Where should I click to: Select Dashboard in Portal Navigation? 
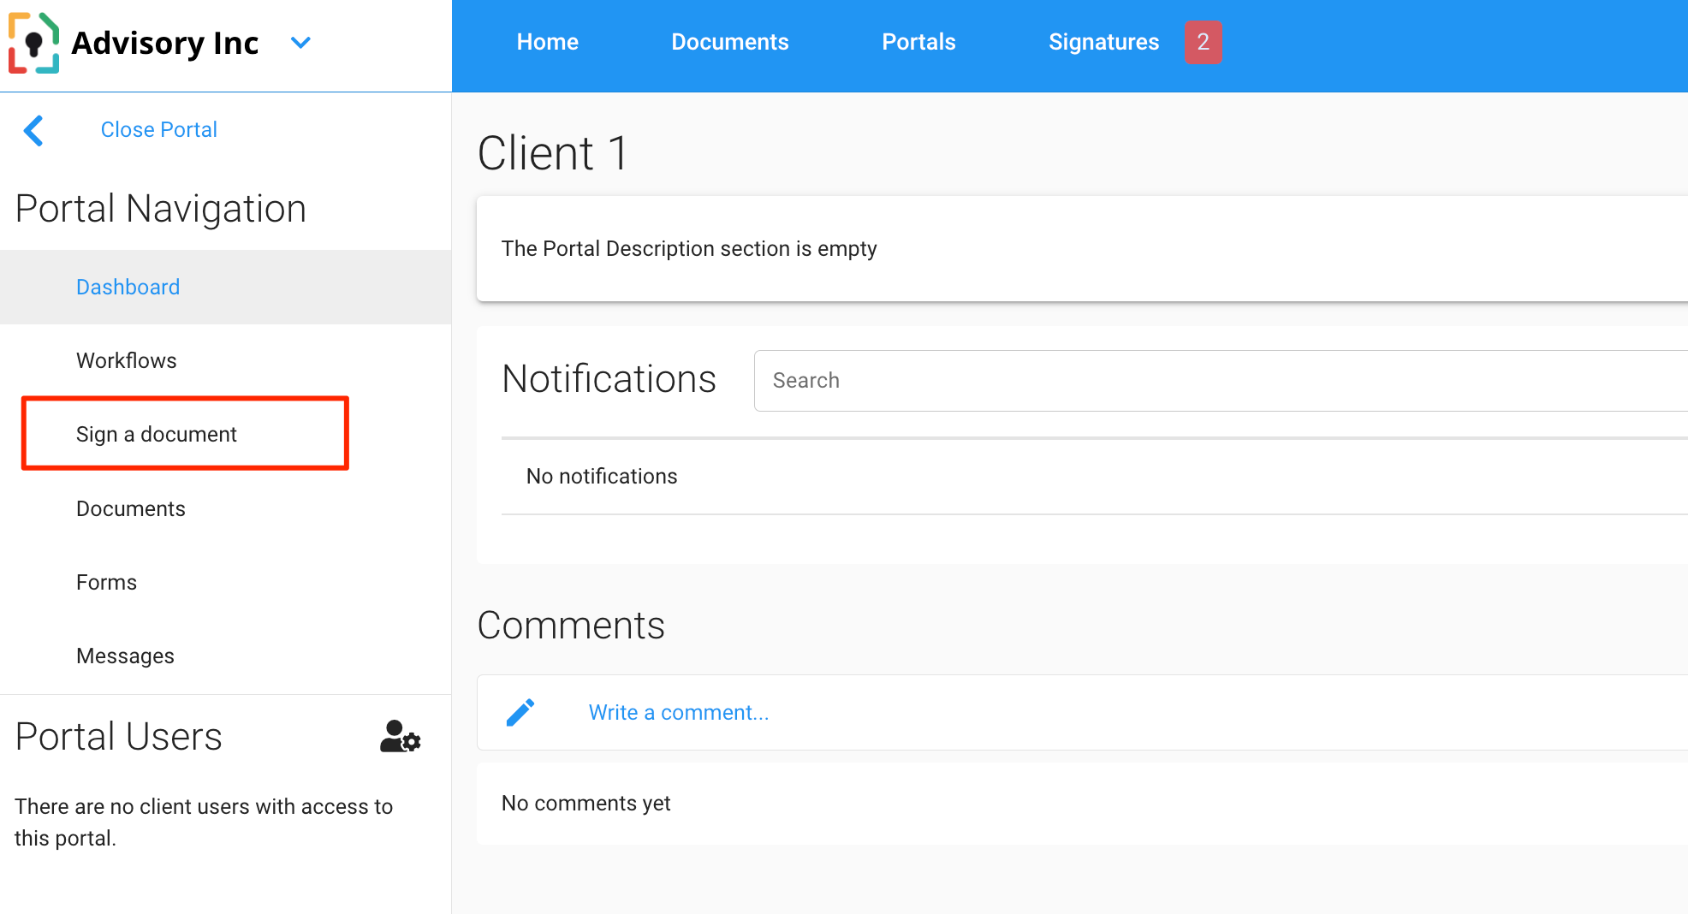coord(128,288)
